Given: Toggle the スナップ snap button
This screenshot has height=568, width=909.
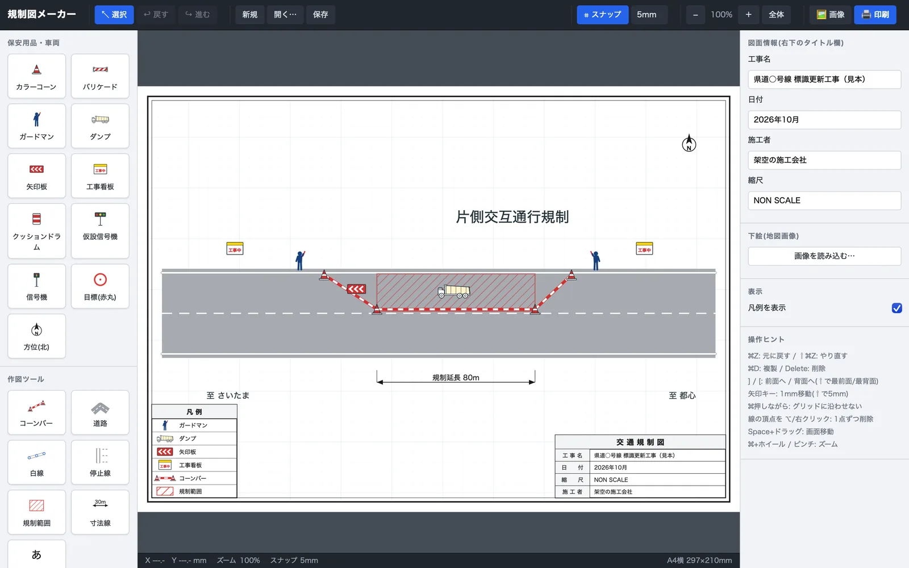Looking at the screenshot, I should click(602, 15).
